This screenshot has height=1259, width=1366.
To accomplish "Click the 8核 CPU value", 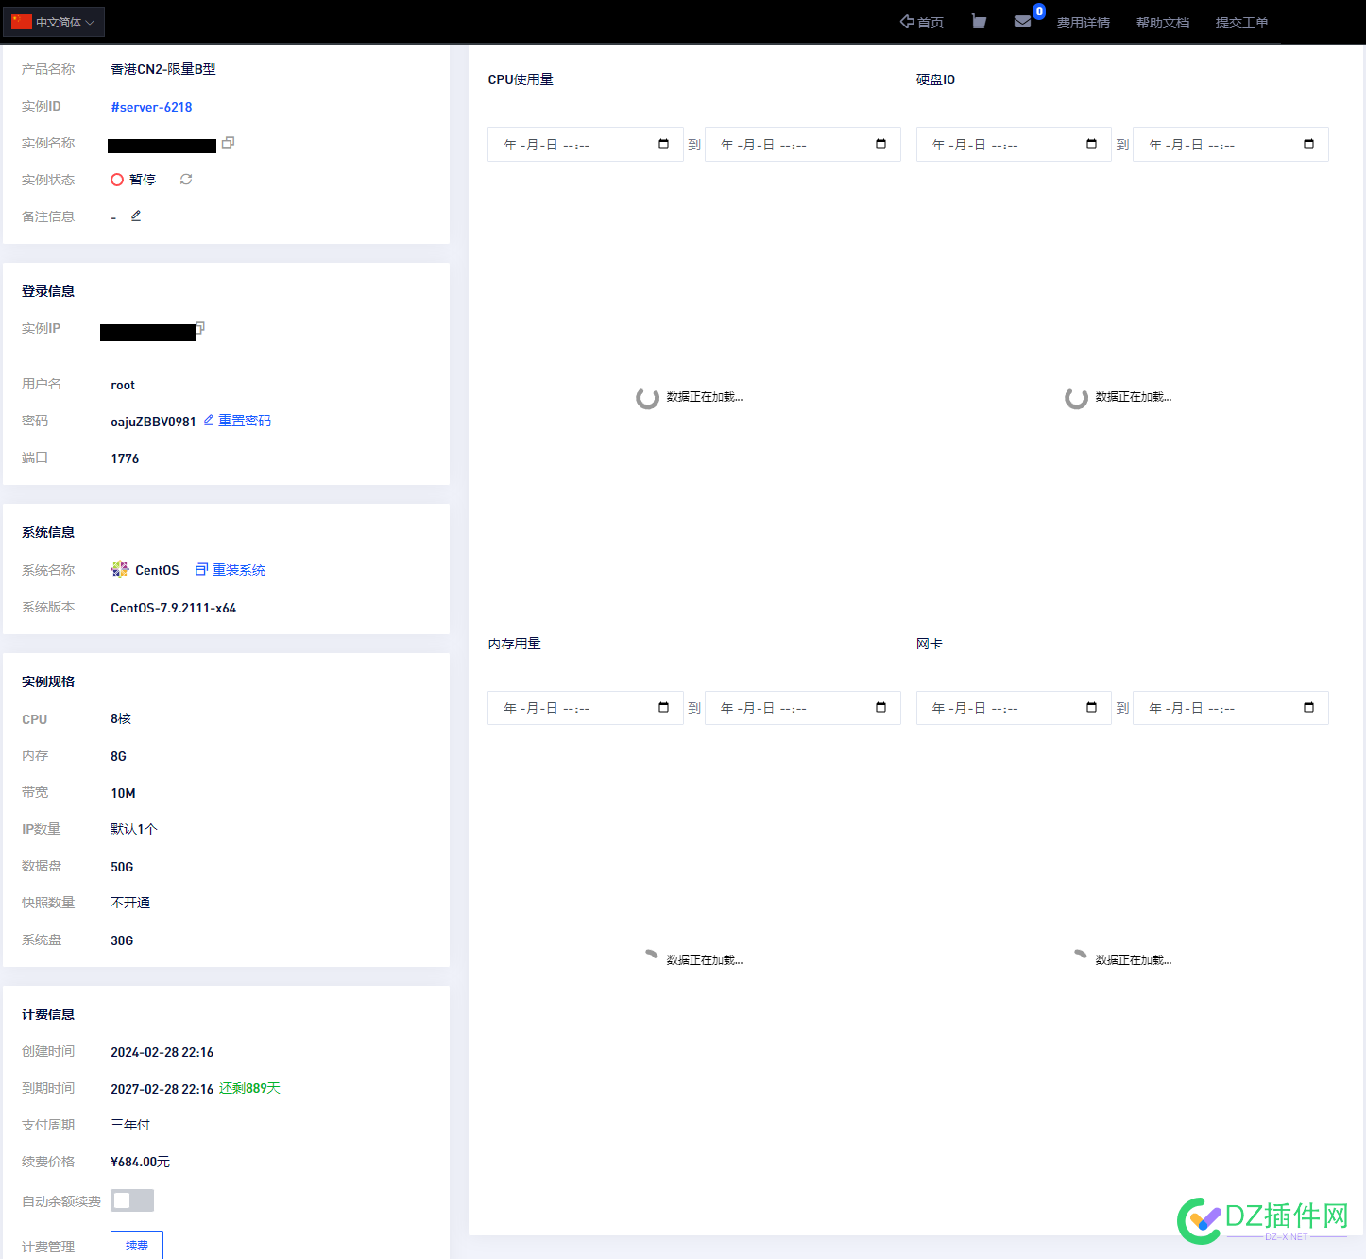I will pyautogui.click(x=121, y=719).
